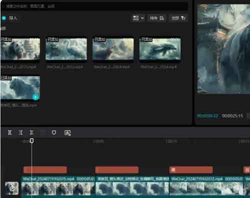Click the shield marker icon in timeline toolbar
Image resolution: width=250 pixels, height=198 pixels.
click(x=54, y=133)
